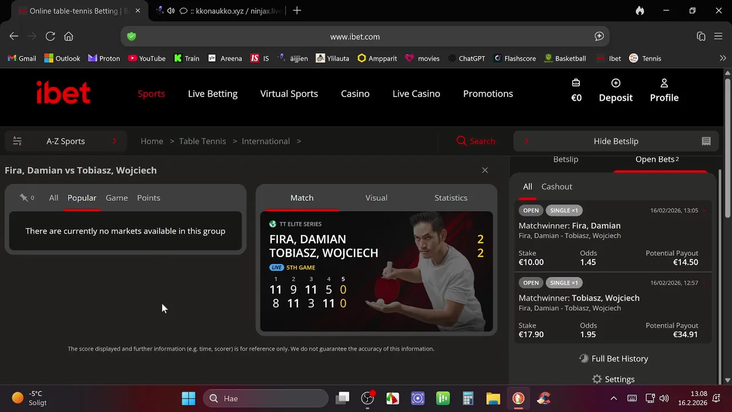Click the Windows taskbar search box
The height and width of the screenshot is (412, 732).
[x=266, y=398]
